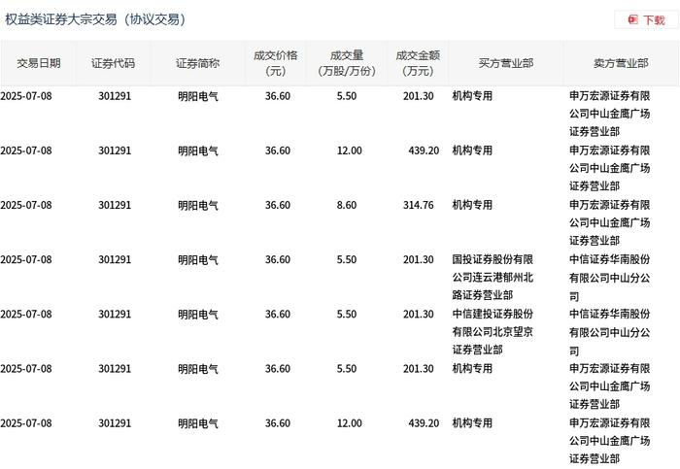Click the date in the 8.60 volume row
Screen dimensions: 680x469
point(26,205)
